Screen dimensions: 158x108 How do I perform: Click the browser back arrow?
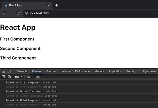click(x=5, y=13)
